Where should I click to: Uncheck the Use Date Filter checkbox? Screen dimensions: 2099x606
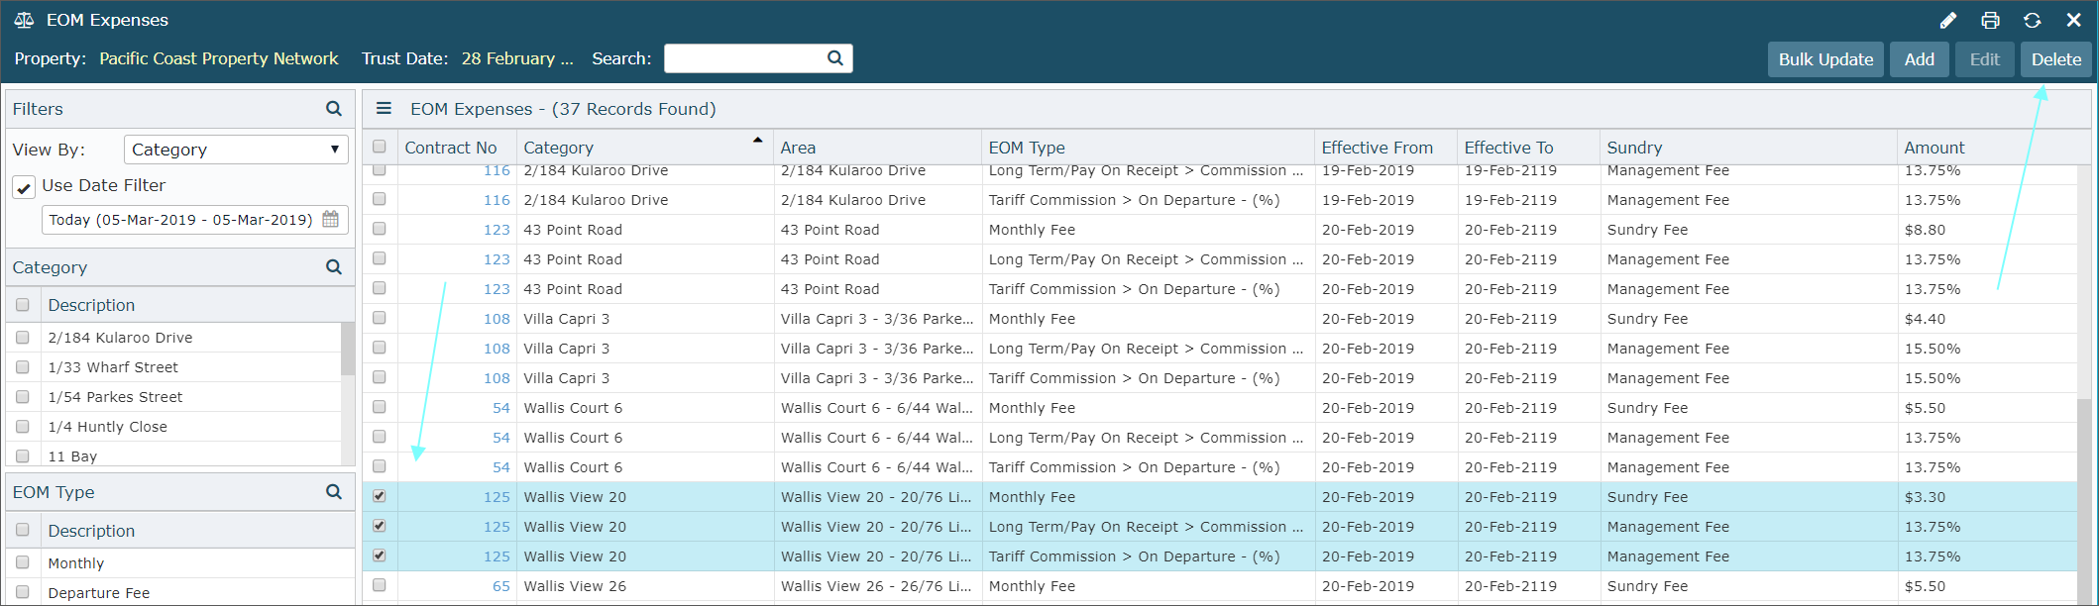tap(24, 187)
